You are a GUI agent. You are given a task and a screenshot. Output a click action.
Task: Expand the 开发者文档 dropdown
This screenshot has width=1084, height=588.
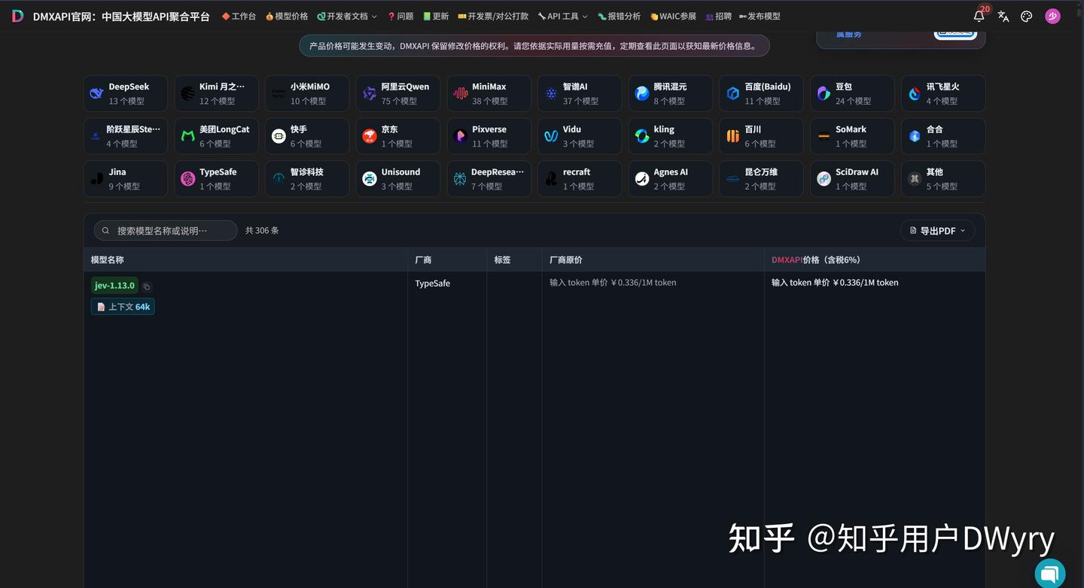pos(347,17)
